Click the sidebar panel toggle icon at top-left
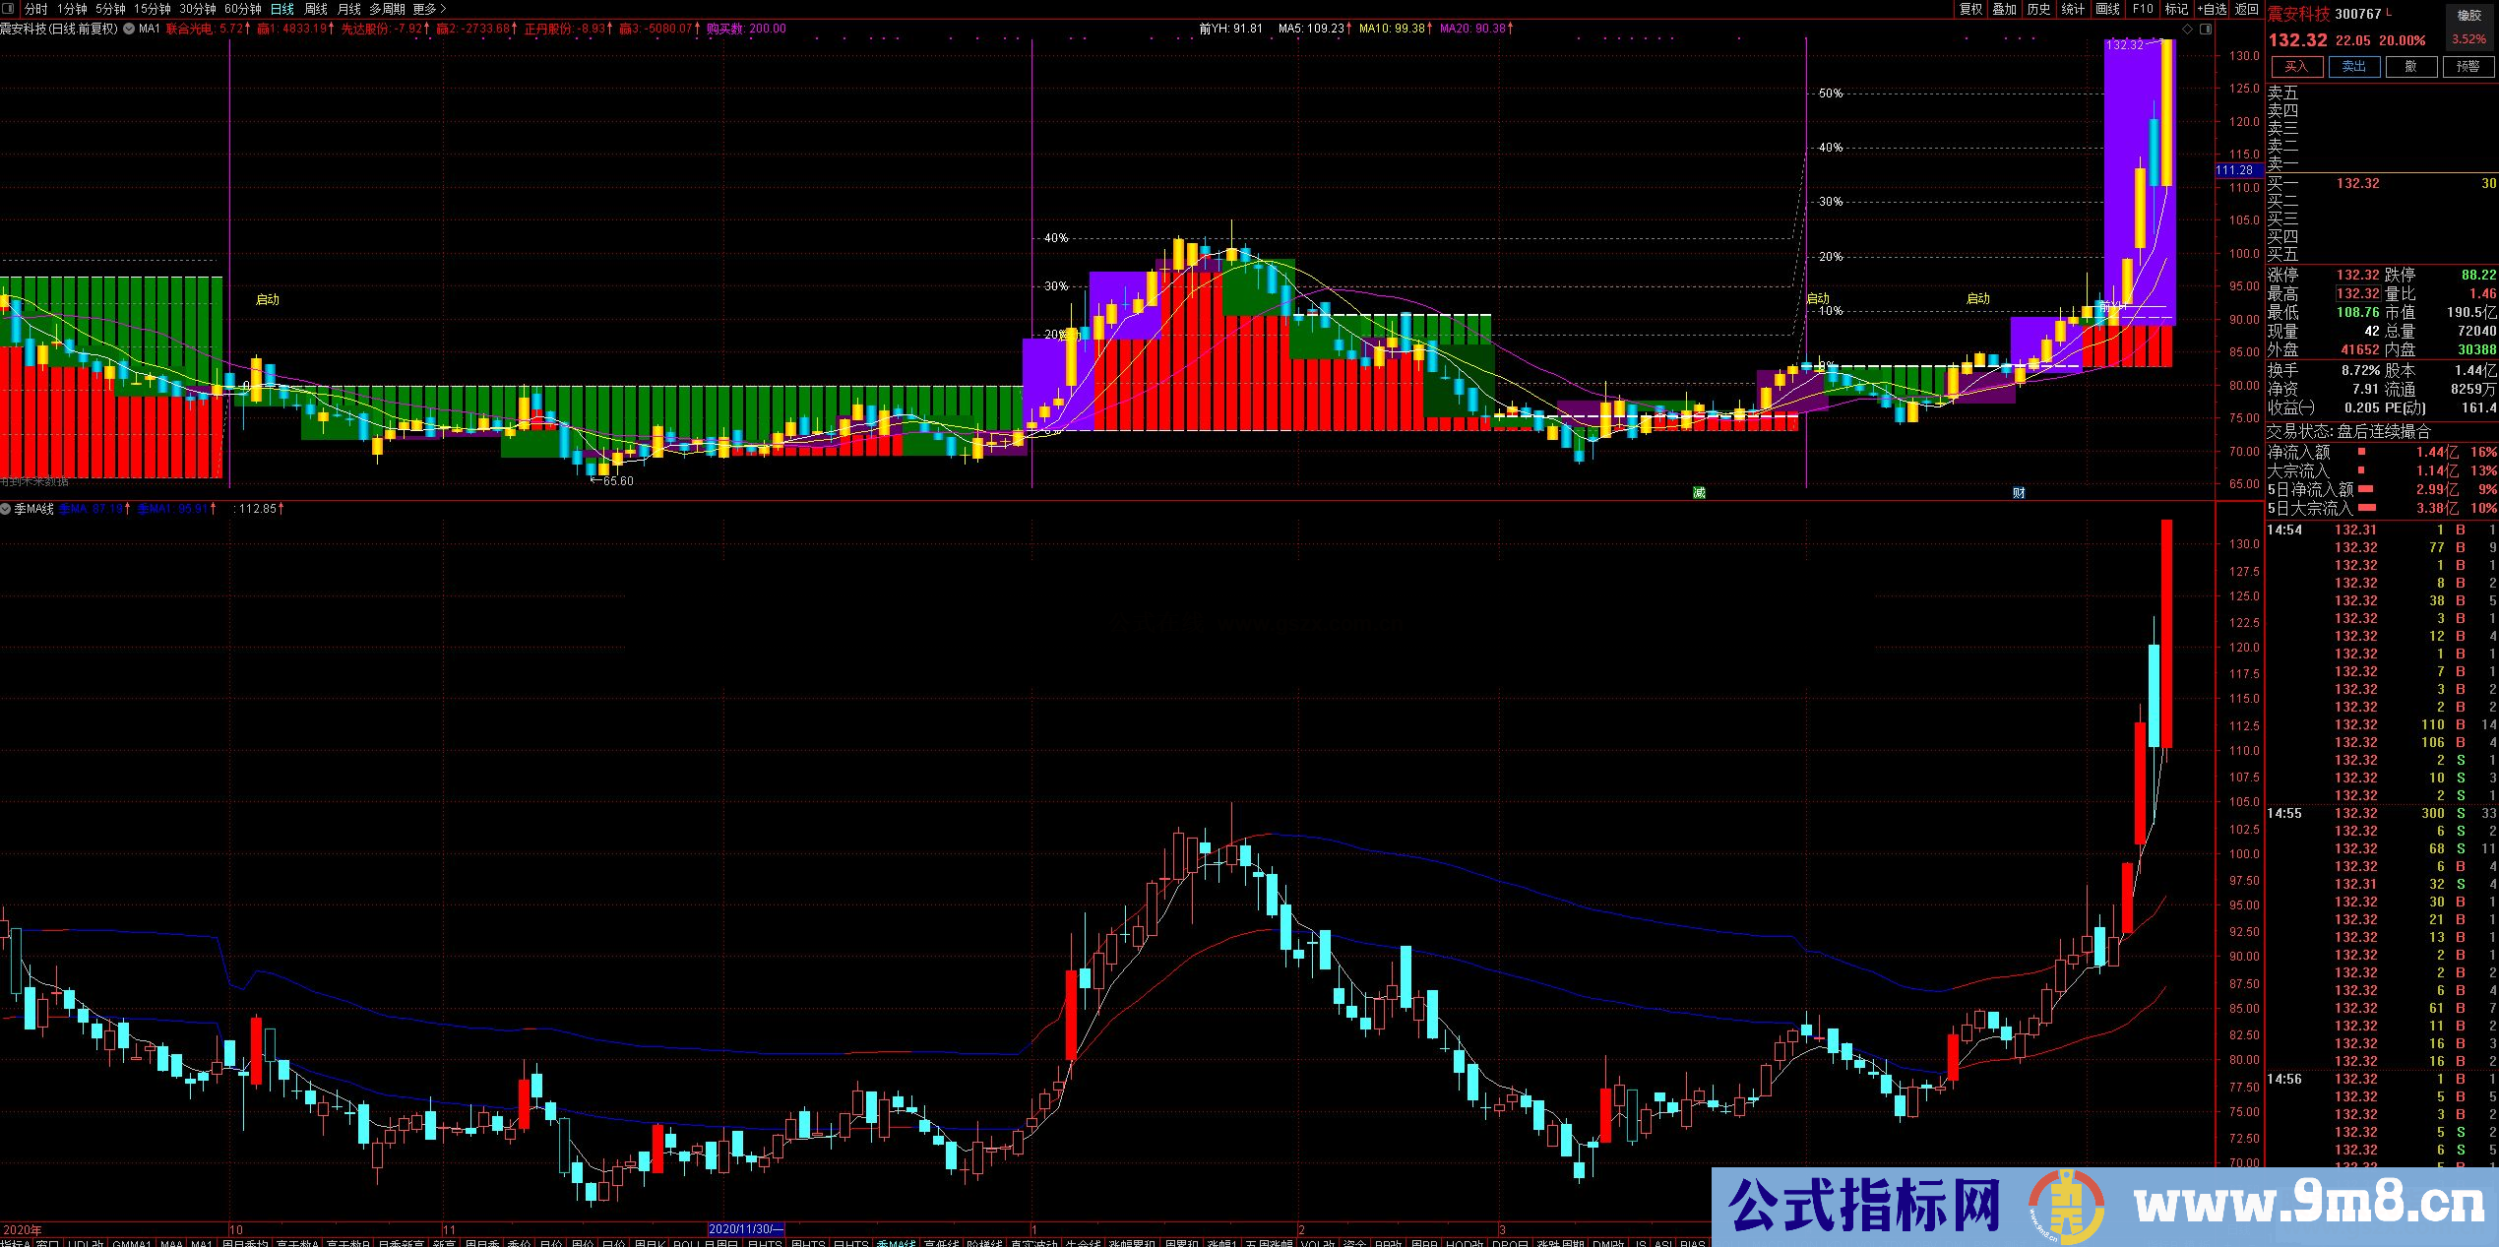The height and width of the screenshot is (1247, 2499). click(x=9, y=9)
